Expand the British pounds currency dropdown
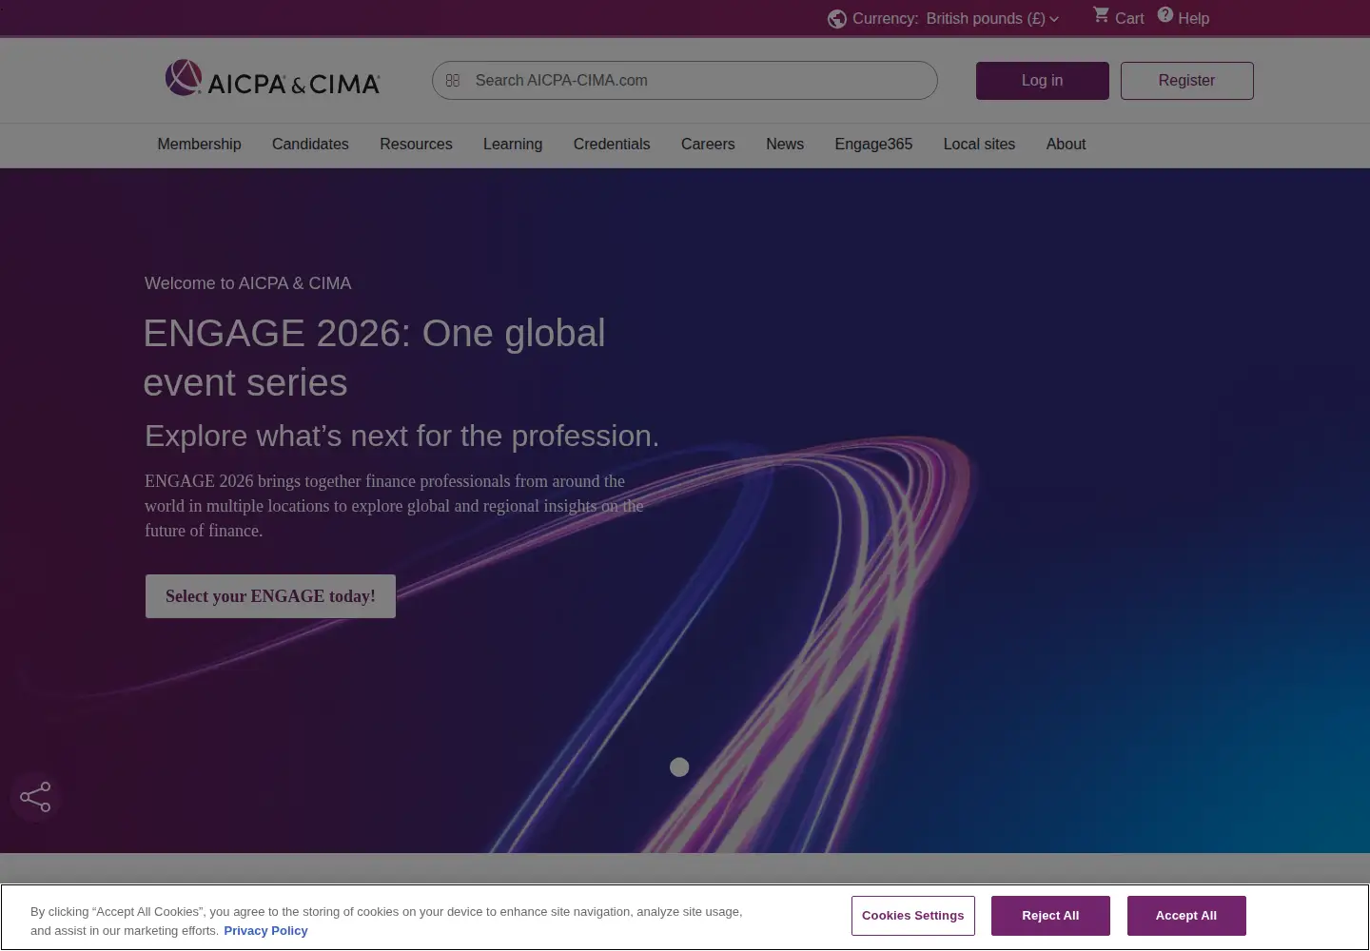This screenshot has width=1370, height=951. [x=992, y=19]
